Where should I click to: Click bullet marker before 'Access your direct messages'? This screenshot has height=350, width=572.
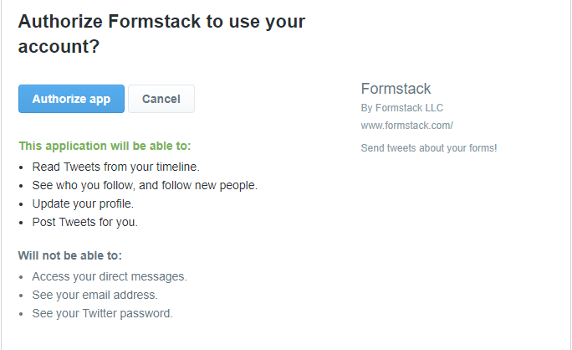(x=22, y=277)
